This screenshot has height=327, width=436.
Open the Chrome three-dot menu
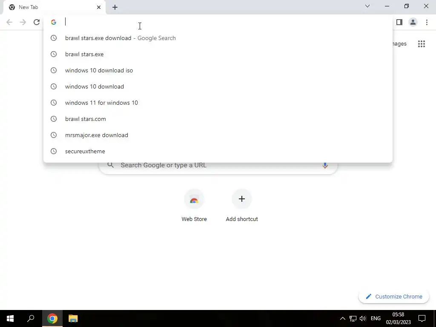point(427,22)
